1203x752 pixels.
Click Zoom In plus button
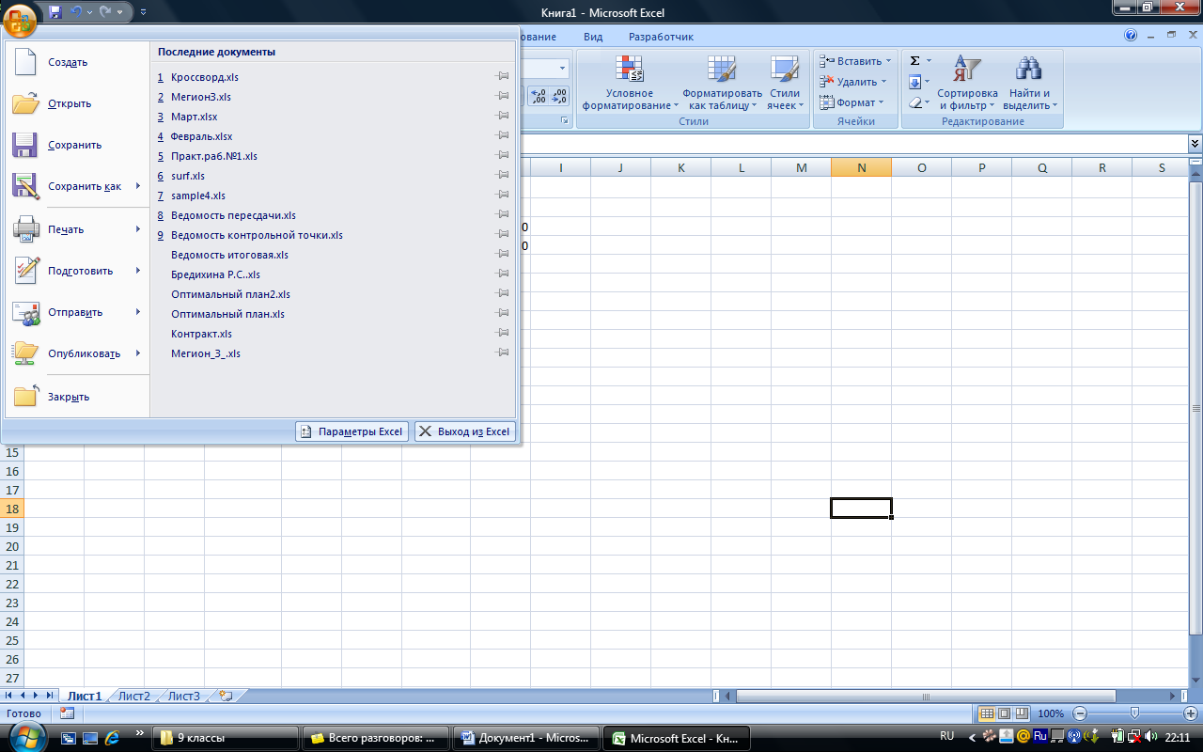[1191, 713]
